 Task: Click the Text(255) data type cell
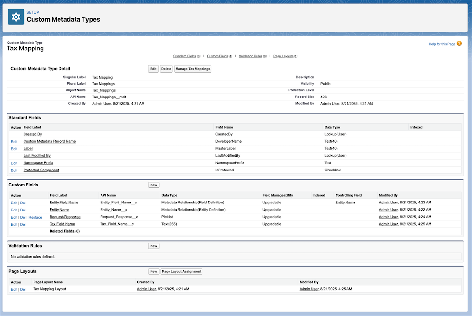[169, 224]
